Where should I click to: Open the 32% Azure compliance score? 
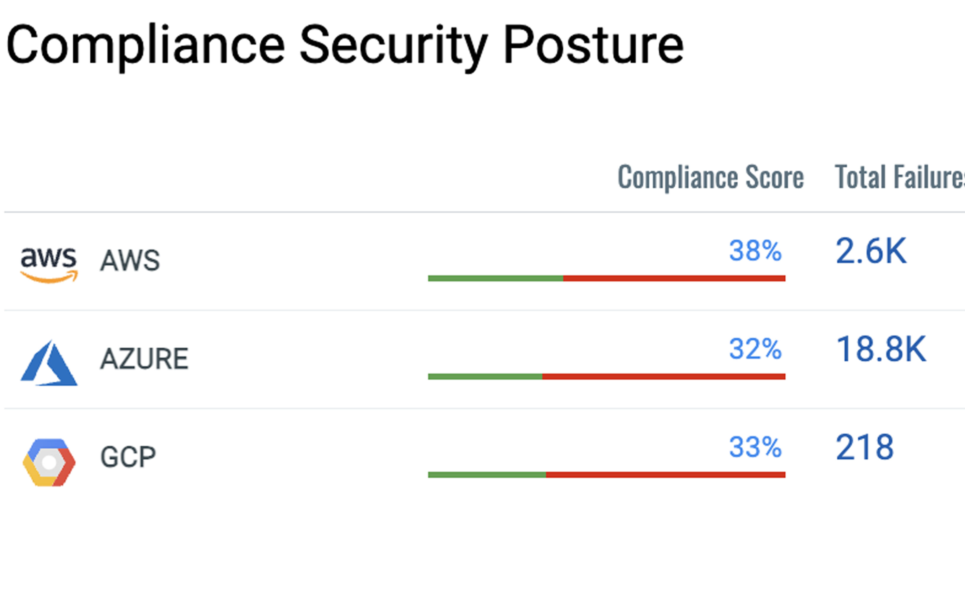pyautogui.click(x=755, y=349)
